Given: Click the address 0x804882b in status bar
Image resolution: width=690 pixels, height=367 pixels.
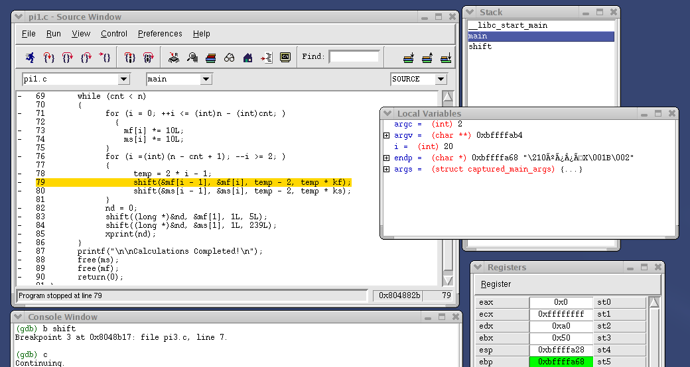Looking at the screenshot, I should (x=399, y=296).
